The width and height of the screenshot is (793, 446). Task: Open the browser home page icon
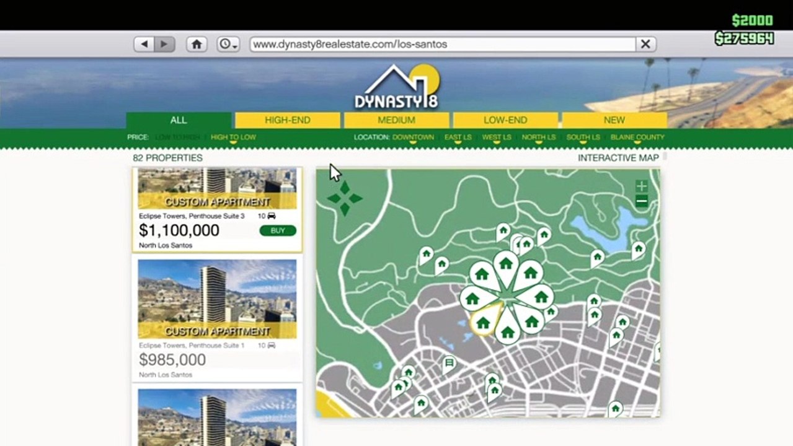[x=197, y=44]
